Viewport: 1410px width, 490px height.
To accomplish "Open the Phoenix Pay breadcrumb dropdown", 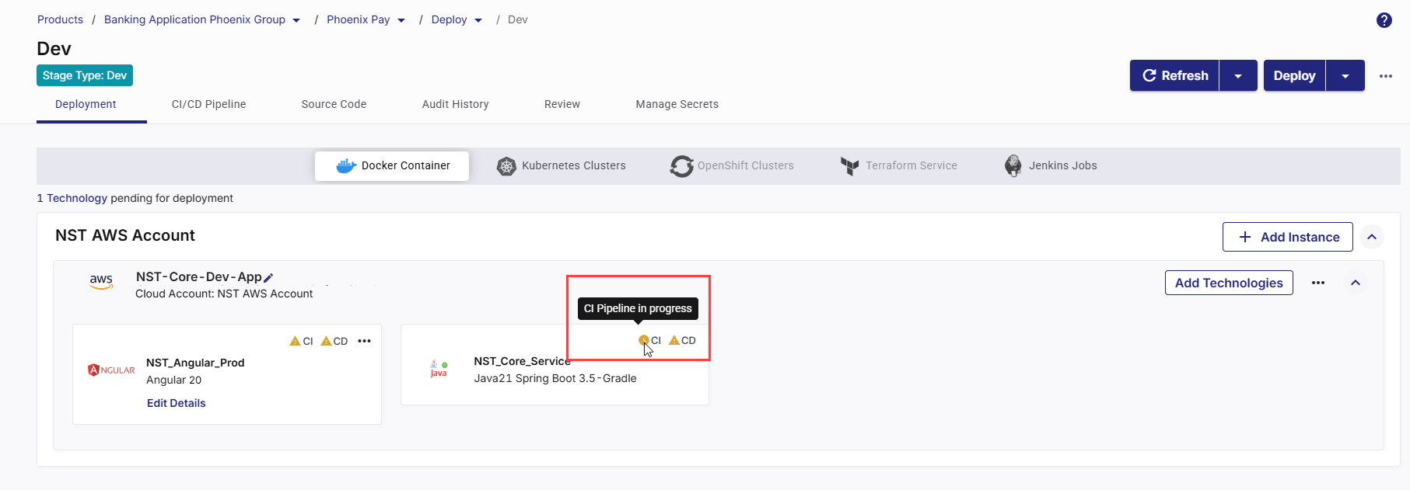I will [x=401, y=20].
